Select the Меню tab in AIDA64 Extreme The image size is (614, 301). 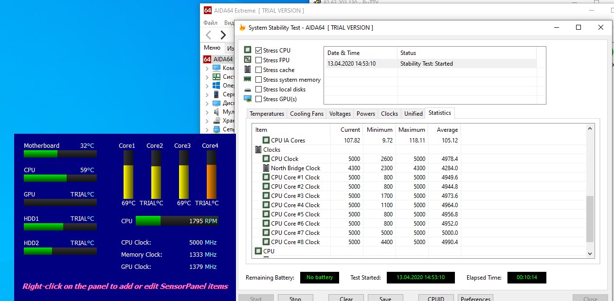212,48
